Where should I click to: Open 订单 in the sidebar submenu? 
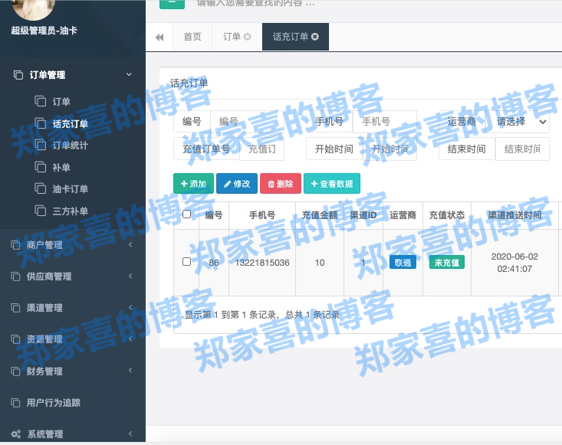[61, 102]
